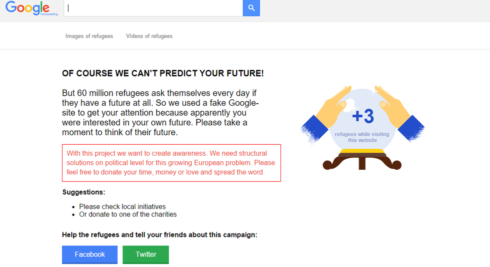Click the crystal ball's wooden stand
Screen dimensions: 490x267
[x=362, y=162]
